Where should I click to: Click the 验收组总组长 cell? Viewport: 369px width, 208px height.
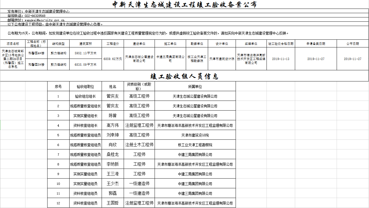85,96
